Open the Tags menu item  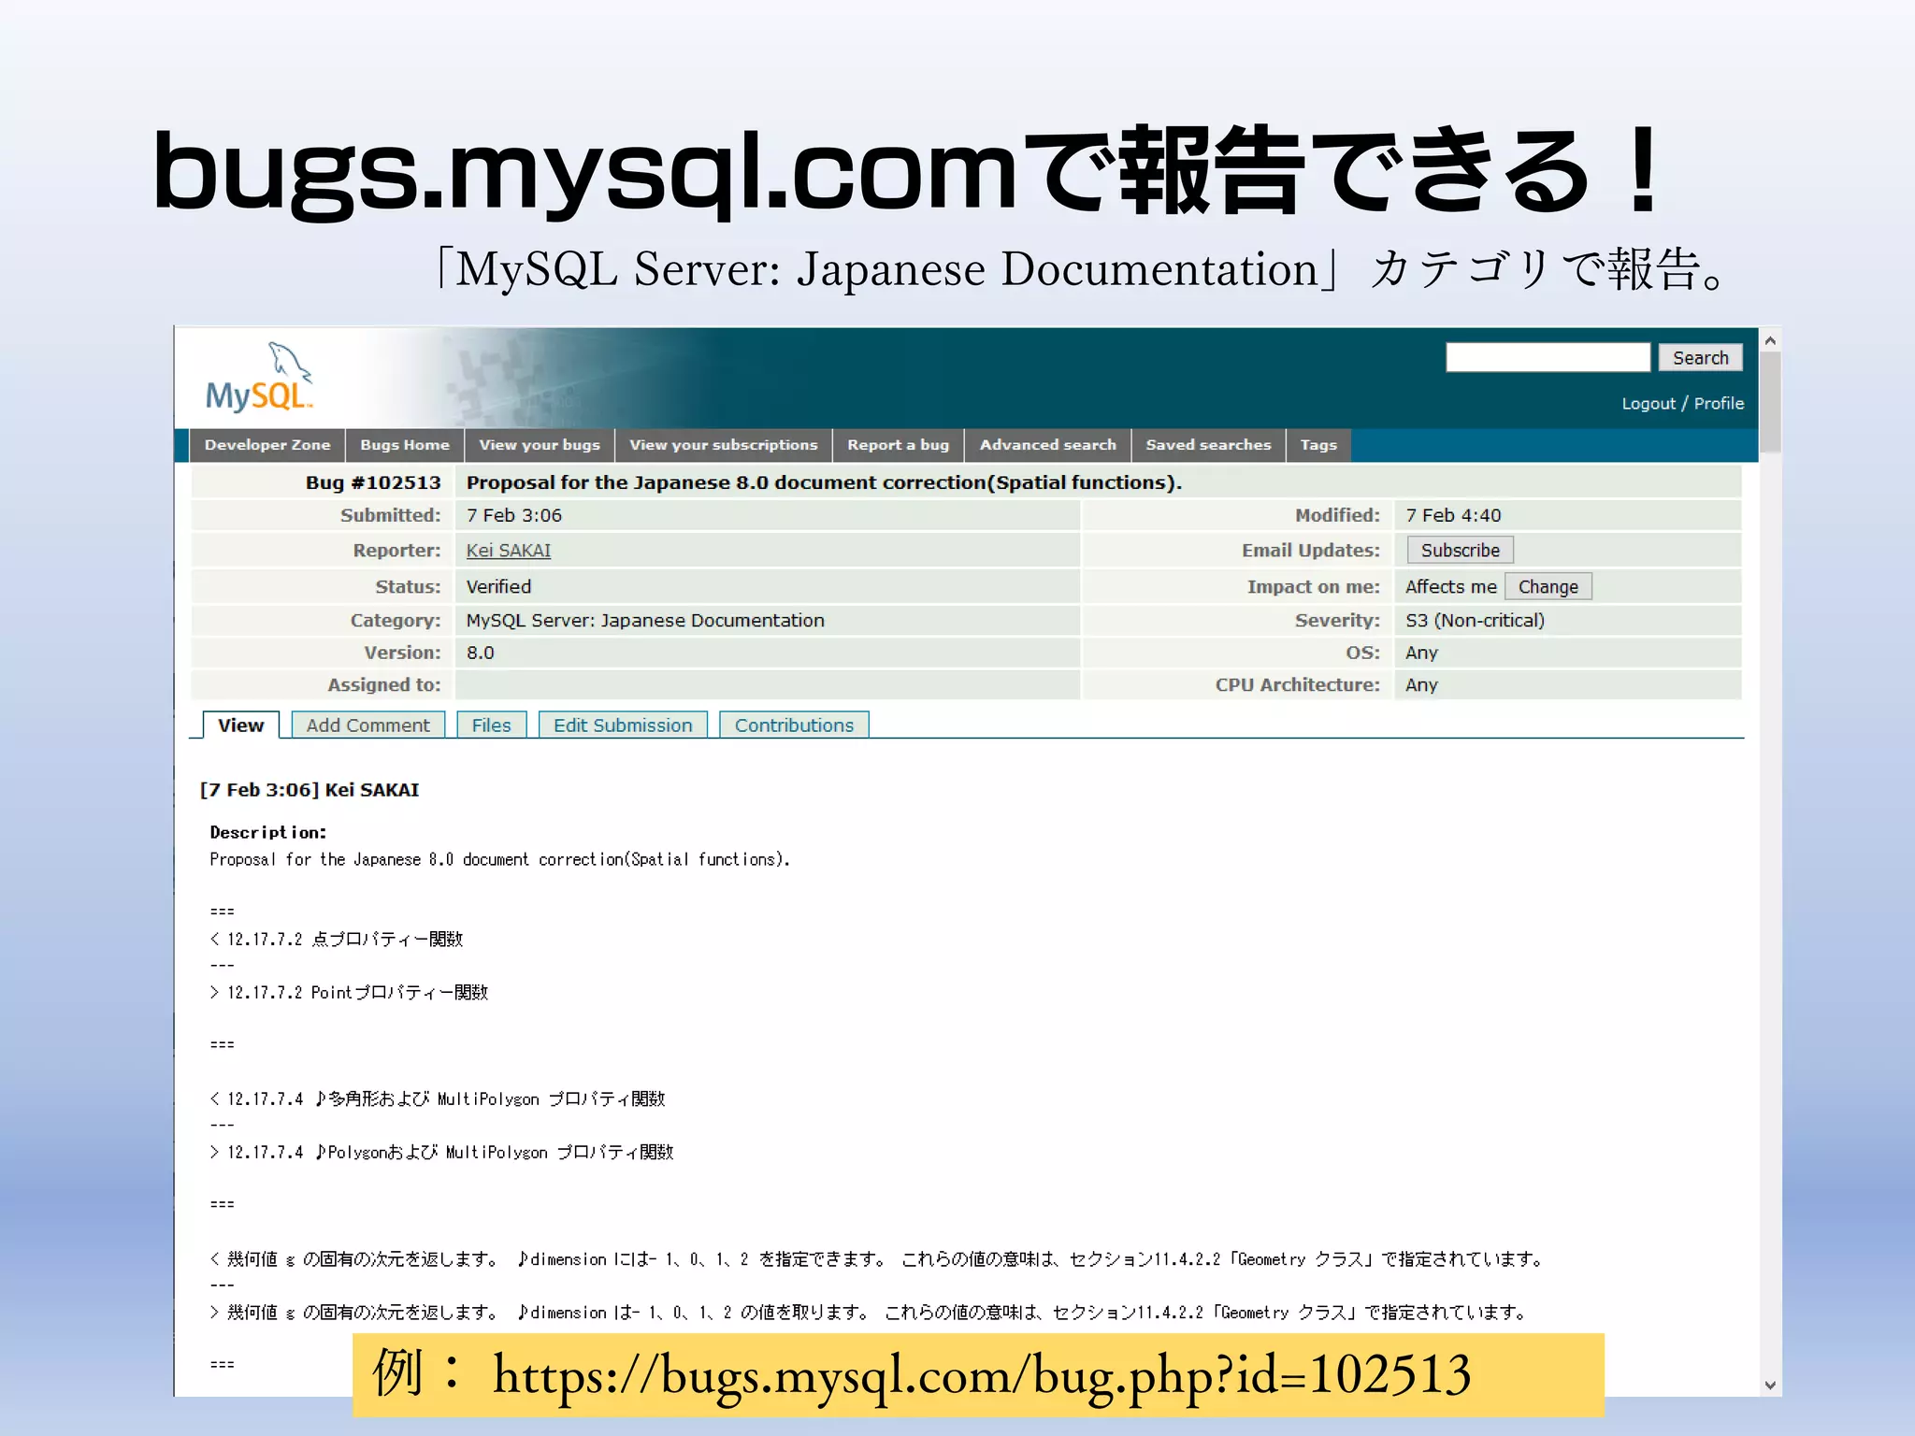[x=1318, y=445]
